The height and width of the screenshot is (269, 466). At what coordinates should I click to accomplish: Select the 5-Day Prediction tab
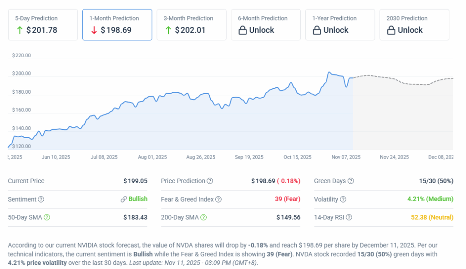tap(43, 25)
